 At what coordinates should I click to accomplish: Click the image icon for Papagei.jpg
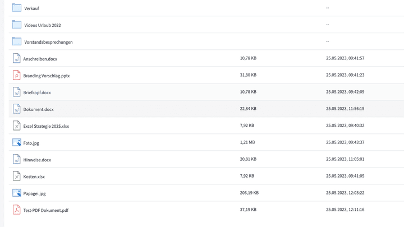click(17, 193)
